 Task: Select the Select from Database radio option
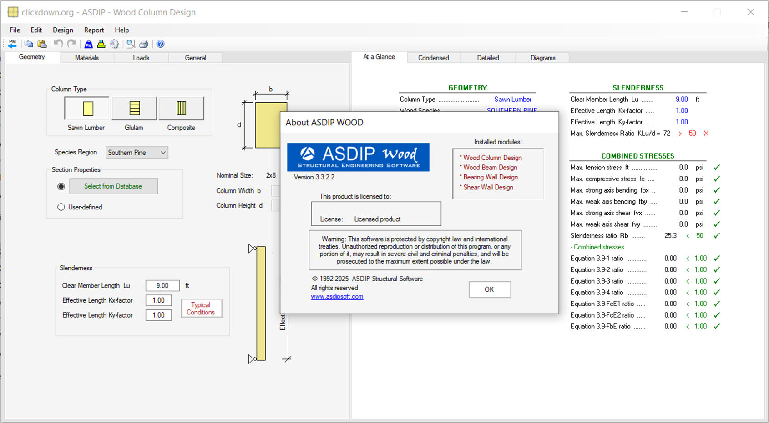(x=61, y=186)
